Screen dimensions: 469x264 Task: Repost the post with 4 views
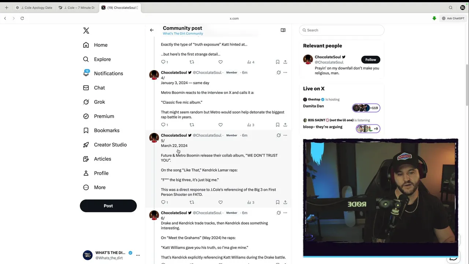(x=192, y=62)
